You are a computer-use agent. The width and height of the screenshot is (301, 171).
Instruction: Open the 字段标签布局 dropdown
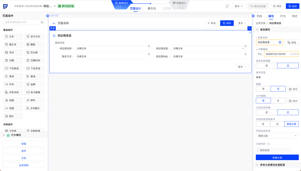277,136
